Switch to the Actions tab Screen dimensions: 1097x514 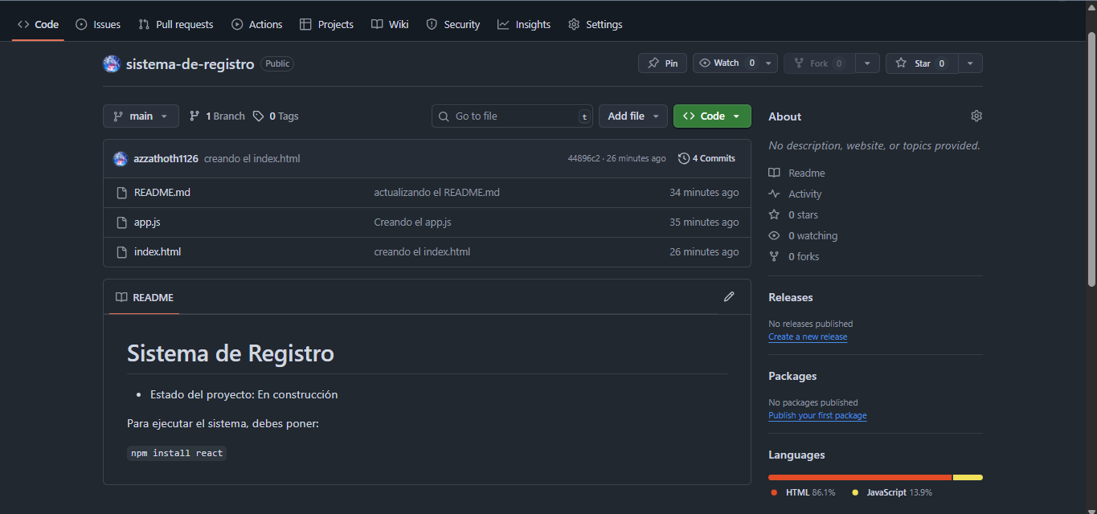tap(257, 24)
